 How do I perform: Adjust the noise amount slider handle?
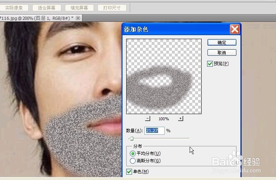(x=132, y=138)
